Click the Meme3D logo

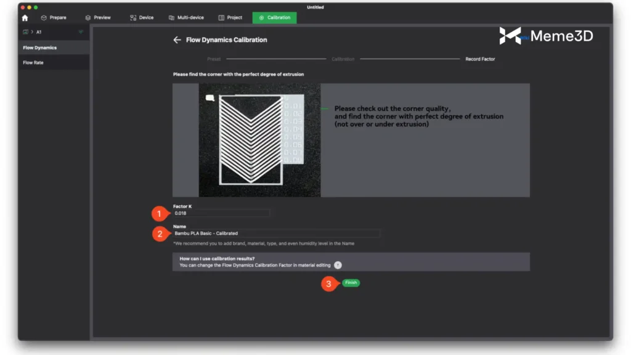546,36
